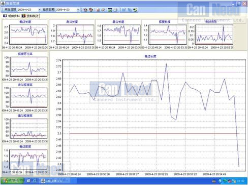Click the printer icon in toolbar
The height and width of the screenshot is (185, 248).
[115, 10]
